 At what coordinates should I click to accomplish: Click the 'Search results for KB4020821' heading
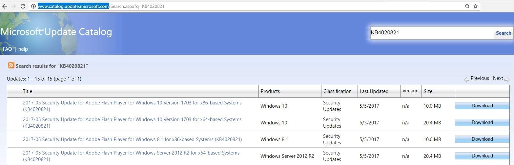click(52, 66)
